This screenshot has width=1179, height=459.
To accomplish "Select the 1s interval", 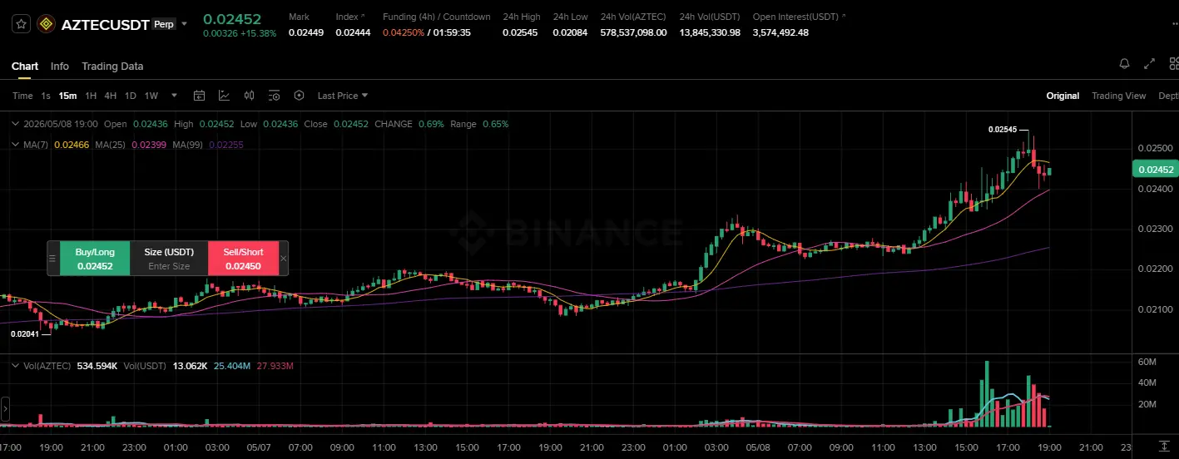I will [46, 96].
